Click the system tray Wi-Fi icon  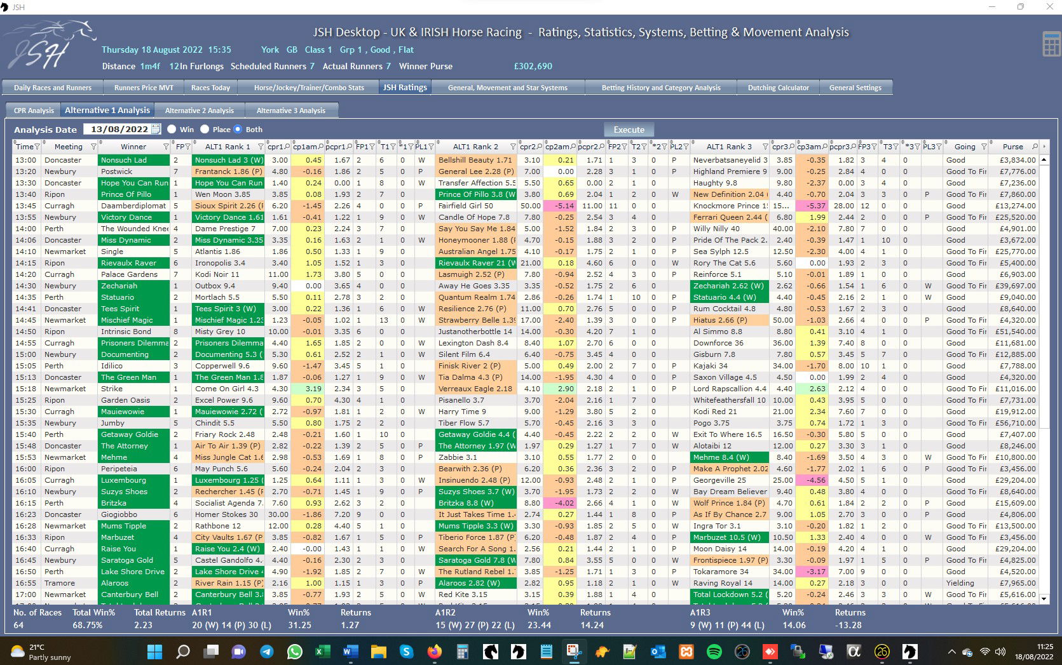[984, 652]
